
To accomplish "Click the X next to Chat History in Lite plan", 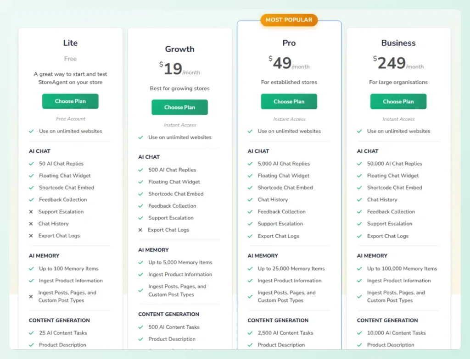I will coord(31,224).
